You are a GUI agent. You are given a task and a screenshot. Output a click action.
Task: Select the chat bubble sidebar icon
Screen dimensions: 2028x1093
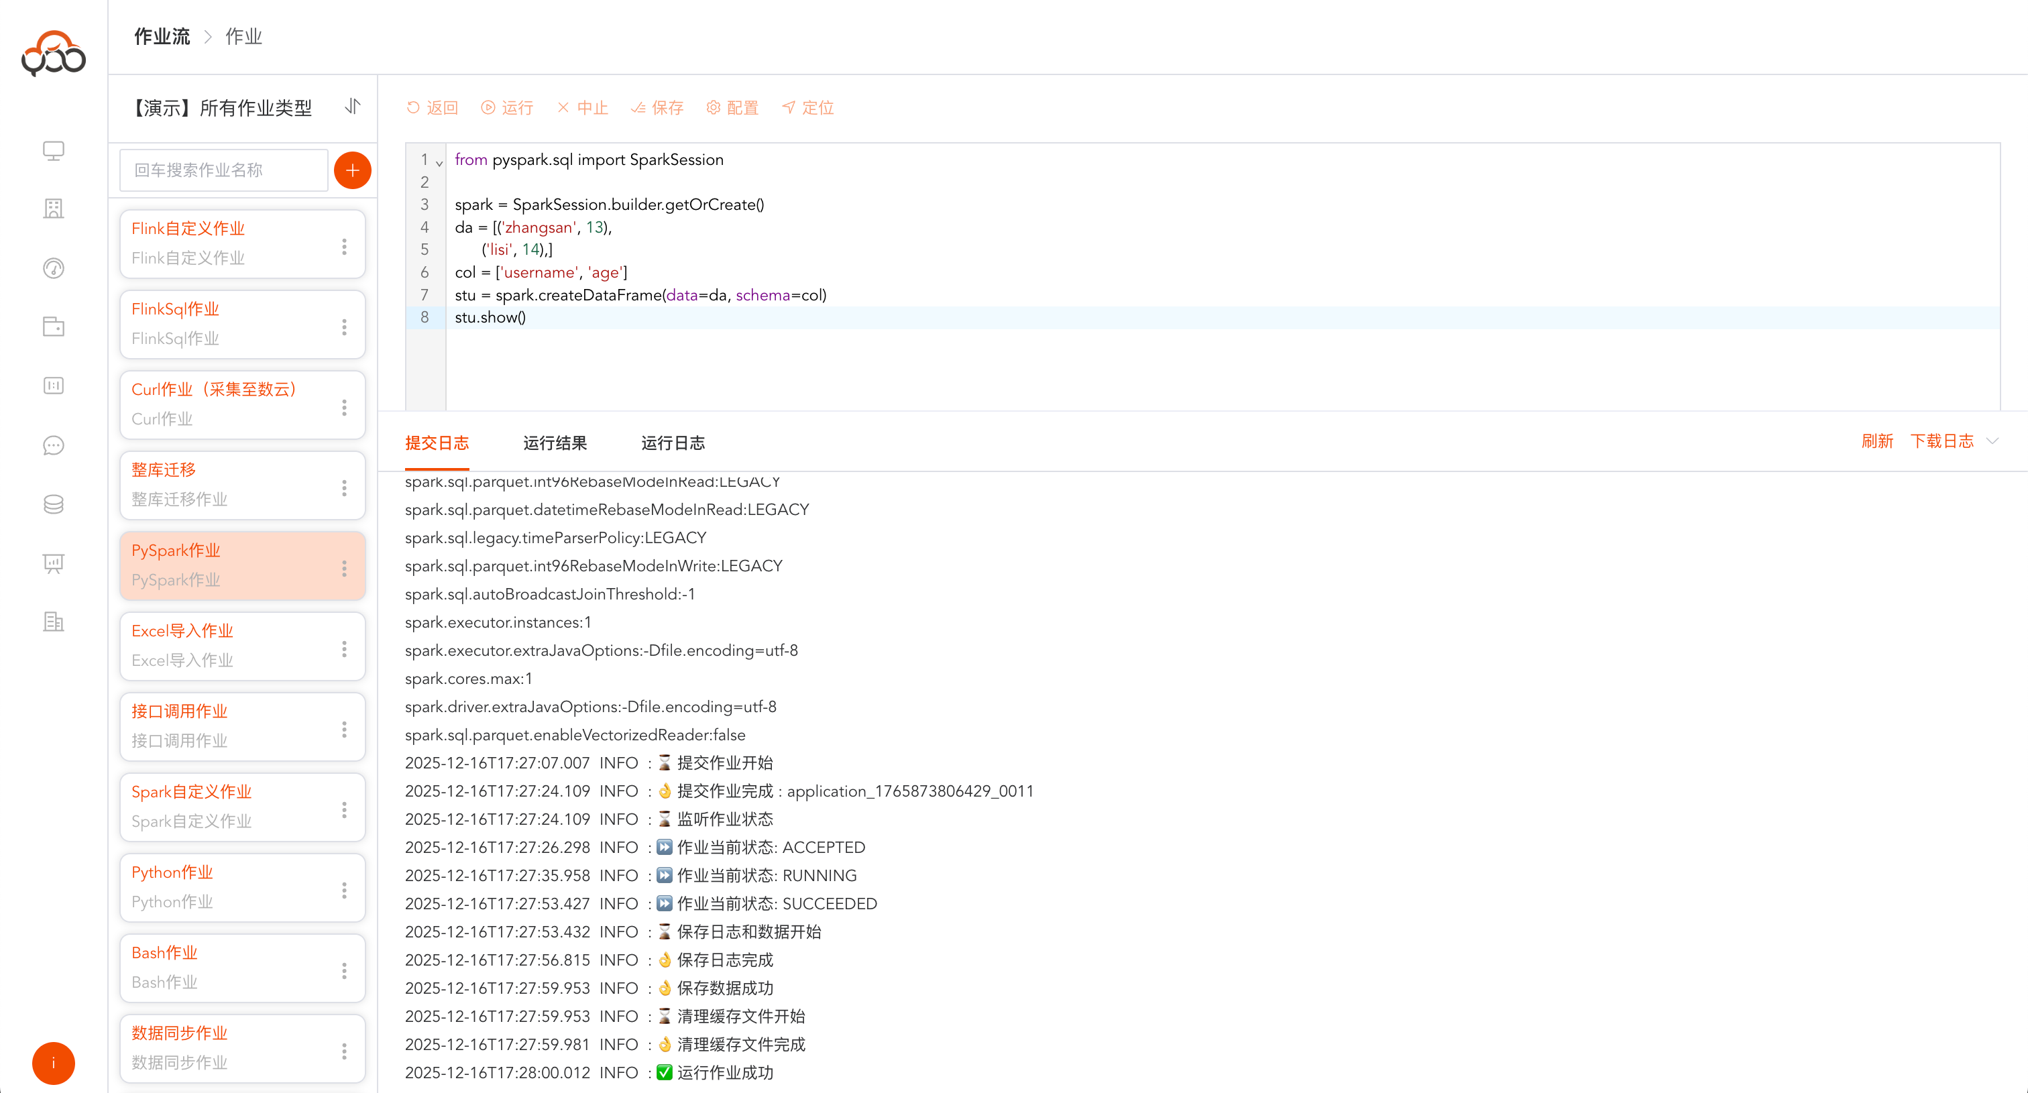point(53,445)
